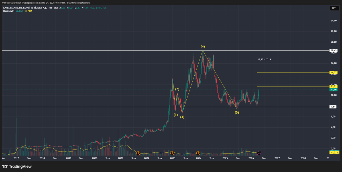Click the 2020 time axis label
The image size is (342, 172).
tap(95, 158)
